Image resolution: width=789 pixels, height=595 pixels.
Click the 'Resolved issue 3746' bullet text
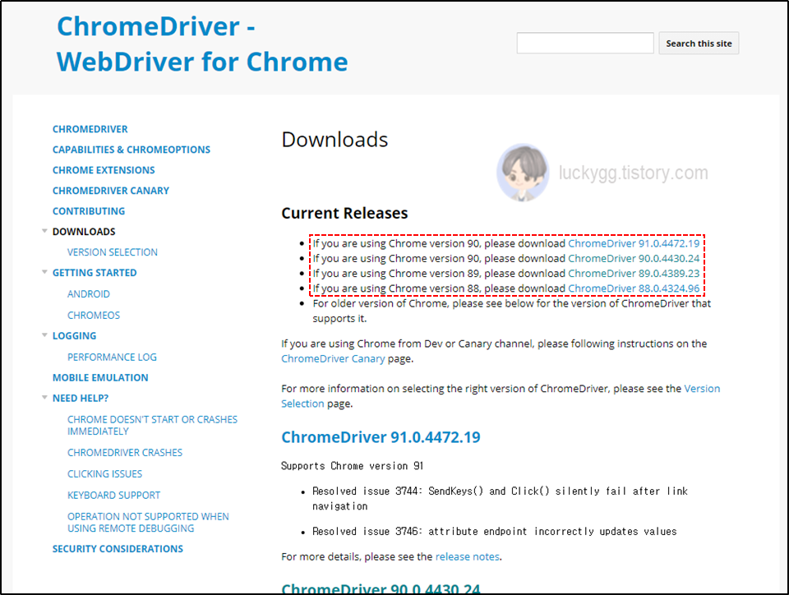495,532
